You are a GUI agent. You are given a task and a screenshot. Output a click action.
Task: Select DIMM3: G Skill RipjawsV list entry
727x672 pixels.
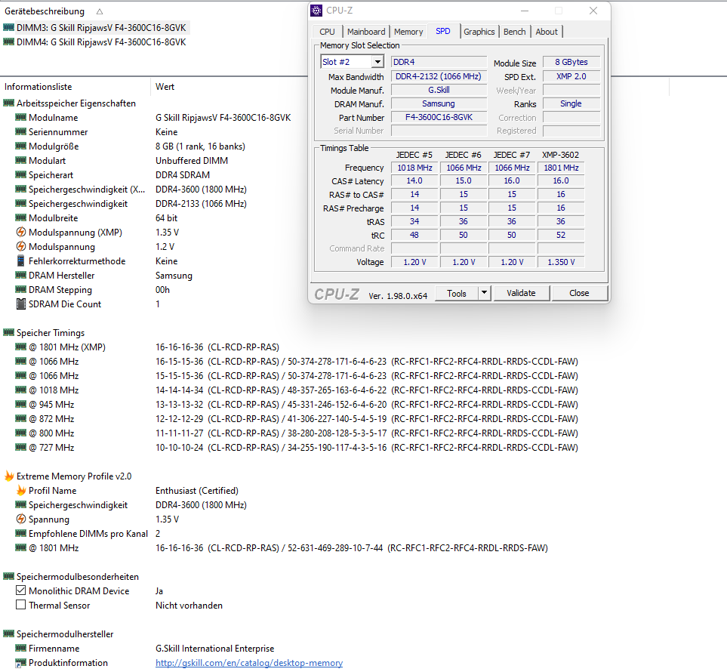tap(101, 27)
